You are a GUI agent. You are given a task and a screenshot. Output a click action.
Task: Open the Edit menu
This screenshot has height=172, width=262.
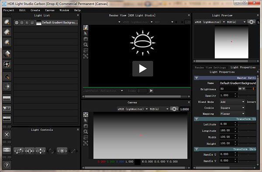22,10
